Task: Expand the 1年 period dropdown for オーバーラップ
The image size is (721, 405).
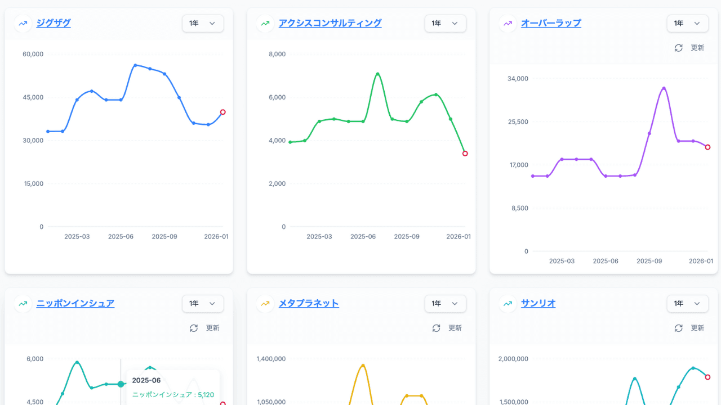Action: [687, 23]
